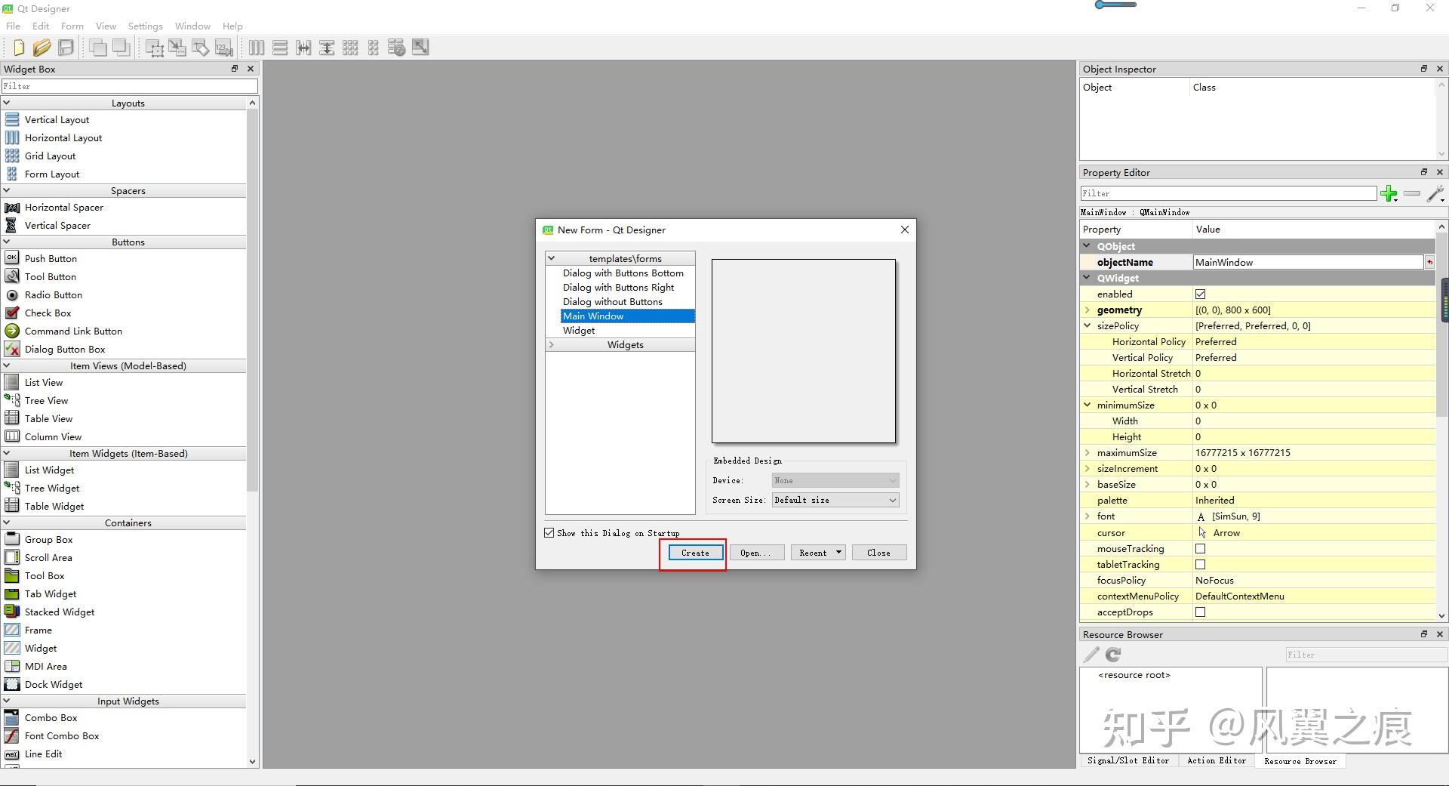1449x786 pixels.
Task: Switch to Edit Buddies mode
Action: pos(201,48)
